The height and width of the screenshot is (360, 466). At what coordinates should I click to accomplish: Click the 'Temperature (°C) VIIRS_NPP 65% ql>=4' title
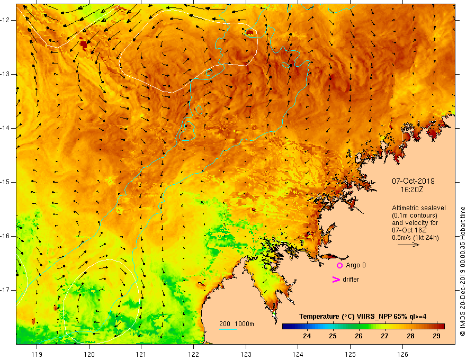363,317
